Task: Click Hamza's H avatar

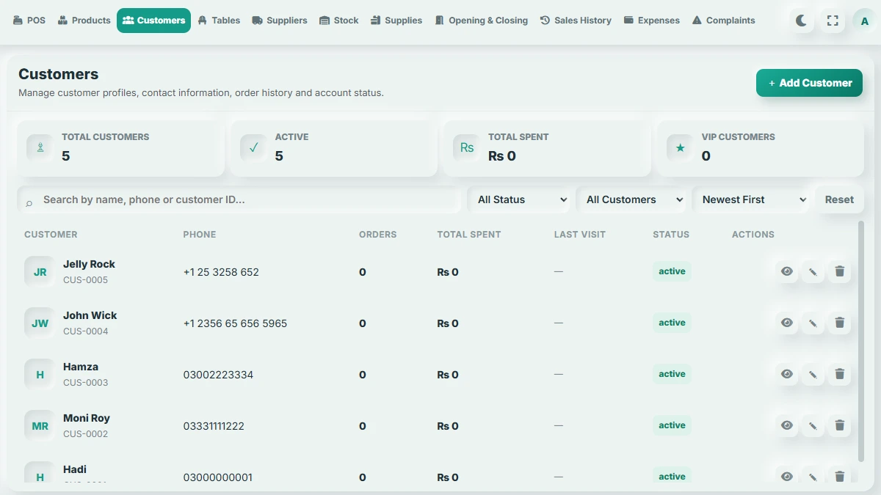Action: (x=40, y=374)
